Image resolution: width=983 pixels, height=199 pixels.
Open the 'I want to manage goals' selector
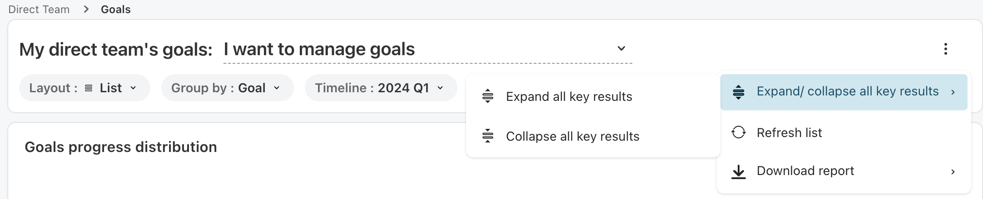427,49
